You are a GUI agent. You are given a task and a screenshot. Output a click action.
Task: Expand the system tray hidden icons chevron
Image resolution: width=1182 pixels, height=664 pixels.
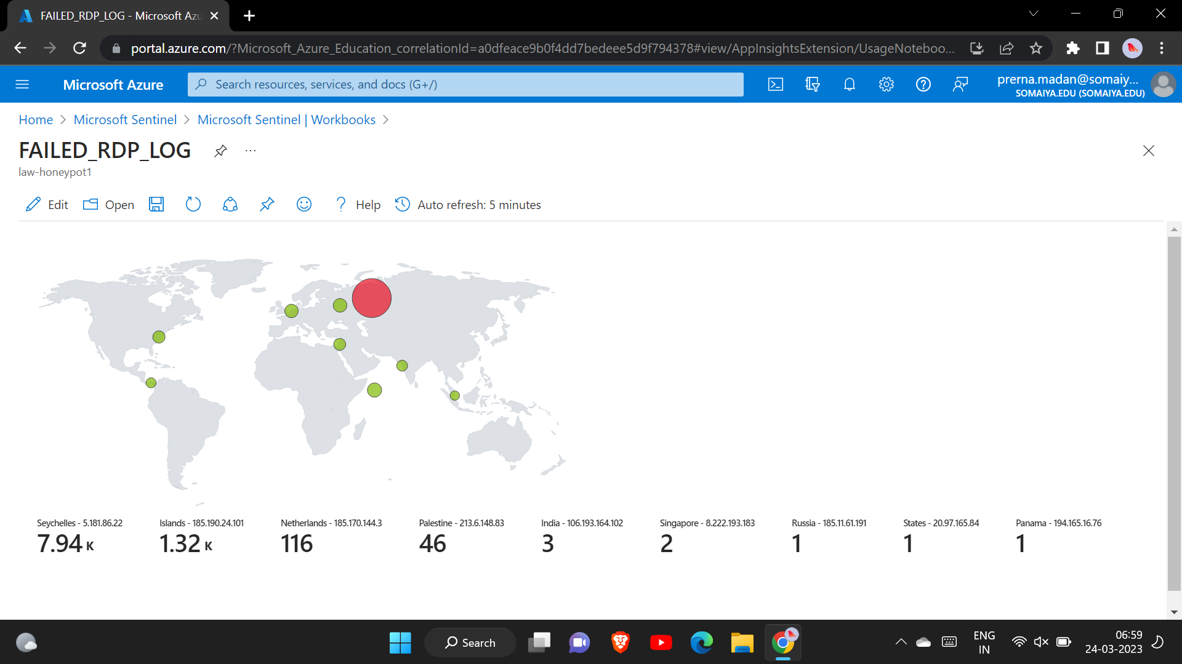click(901, 642)
